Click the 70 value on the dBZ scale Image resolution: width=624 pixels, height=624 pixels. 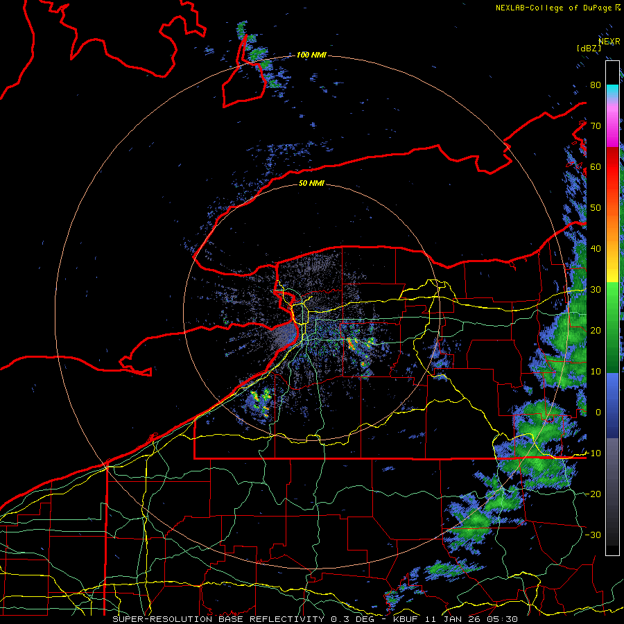[x=596, y=126]
